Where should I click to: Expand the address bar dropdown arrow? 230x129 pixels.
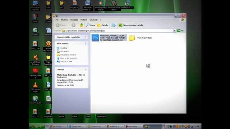(175, 30)
